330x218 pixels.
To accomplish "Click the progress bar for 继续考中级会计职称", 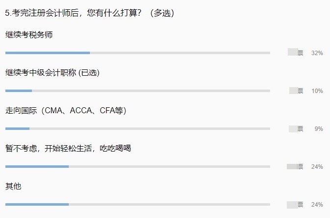I will (137, 91).
